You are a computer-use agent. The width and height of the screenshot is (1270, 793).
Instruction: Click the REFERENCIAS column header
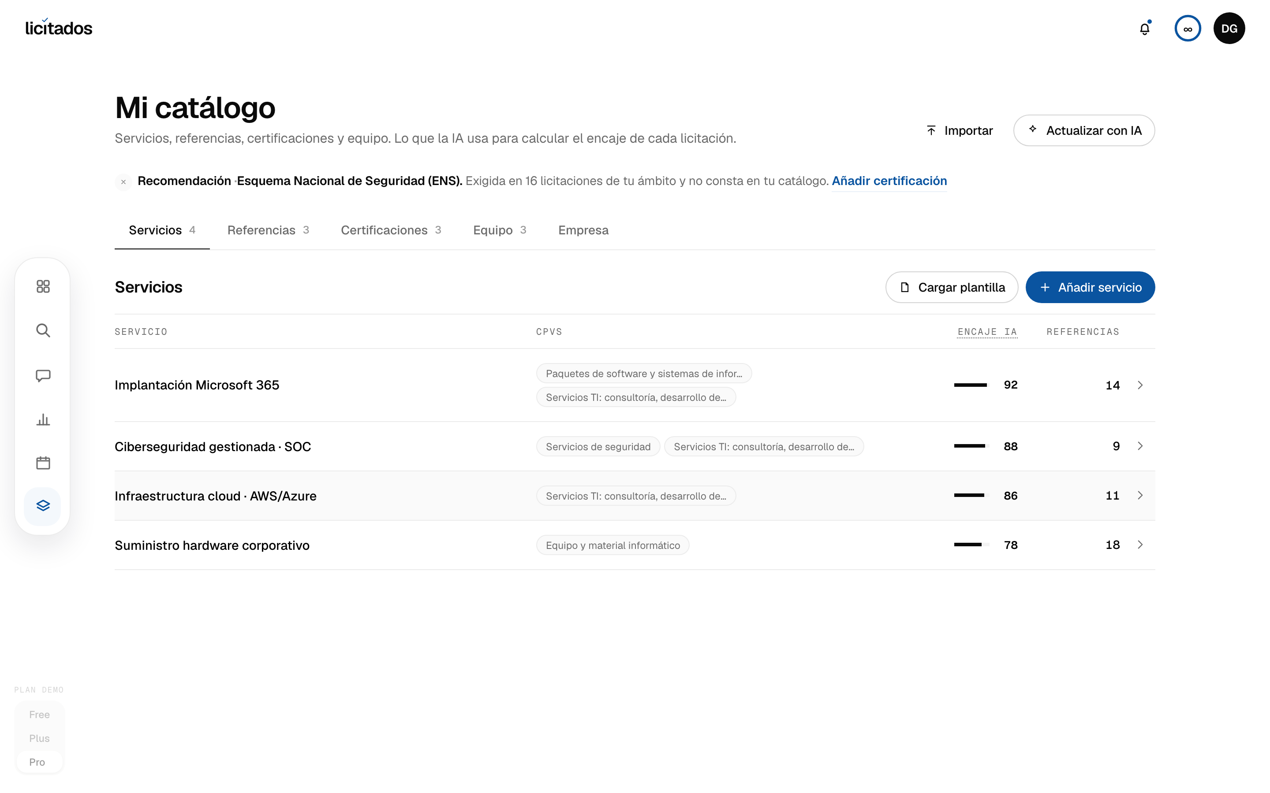1083,332
